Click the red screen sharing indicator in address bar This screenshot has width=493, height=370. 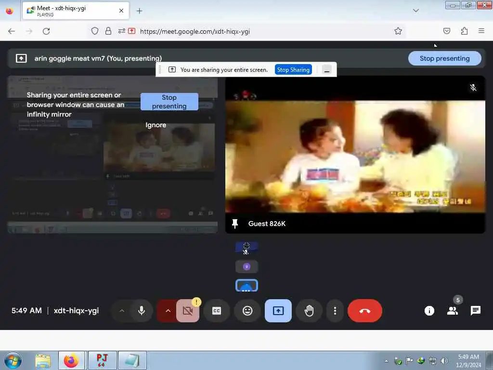coord(132,31)
